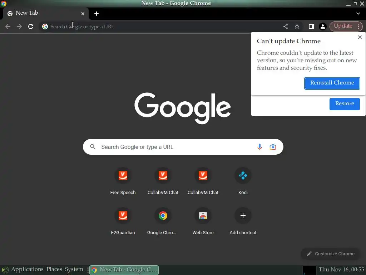Image resolution: width=366 pixels, height=275 pixels.
Task: Click the Chrome icon in the title bar
Action: coord(4,4)
